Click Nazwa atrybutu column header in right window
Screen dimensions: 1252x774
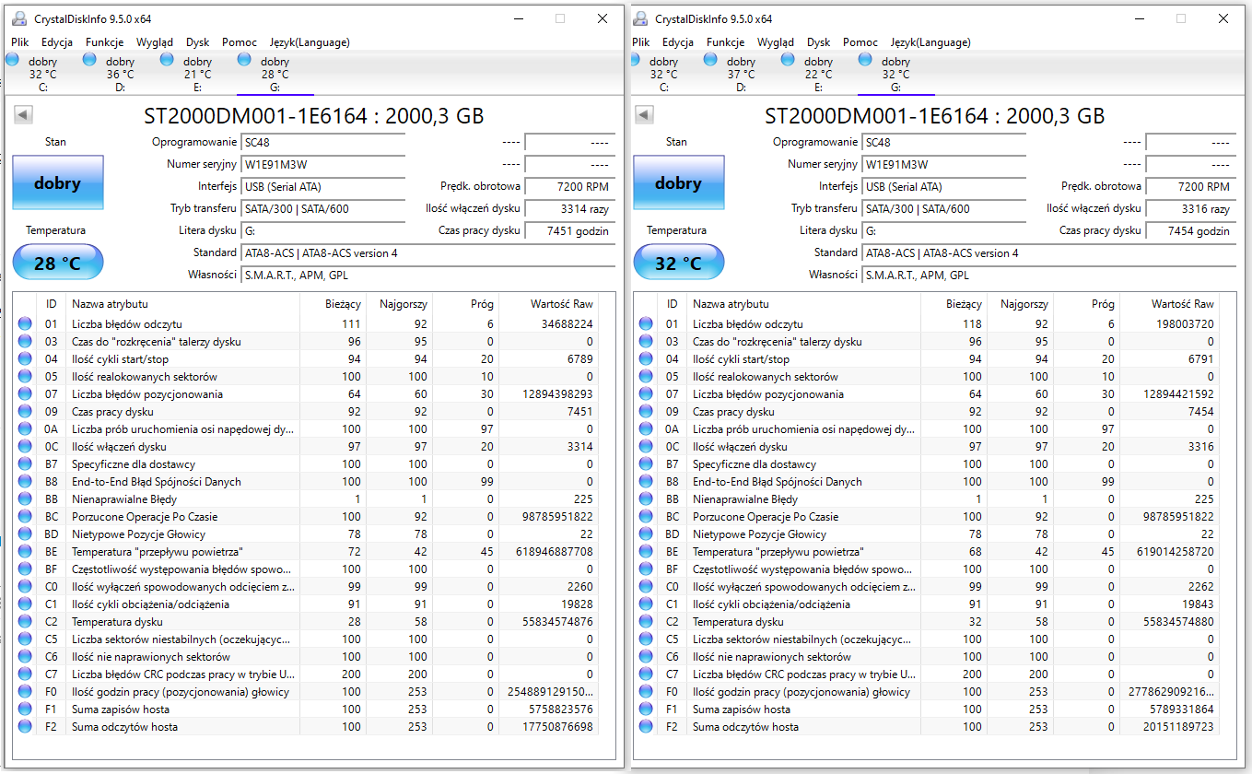(803, 304)
